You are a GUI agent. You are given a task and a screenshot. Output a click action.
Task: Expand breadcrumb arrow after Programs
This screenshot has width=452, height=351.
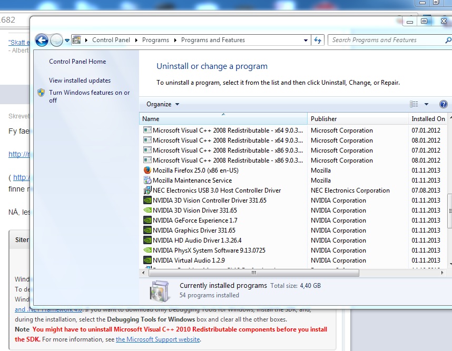click(x=175, y=41)
